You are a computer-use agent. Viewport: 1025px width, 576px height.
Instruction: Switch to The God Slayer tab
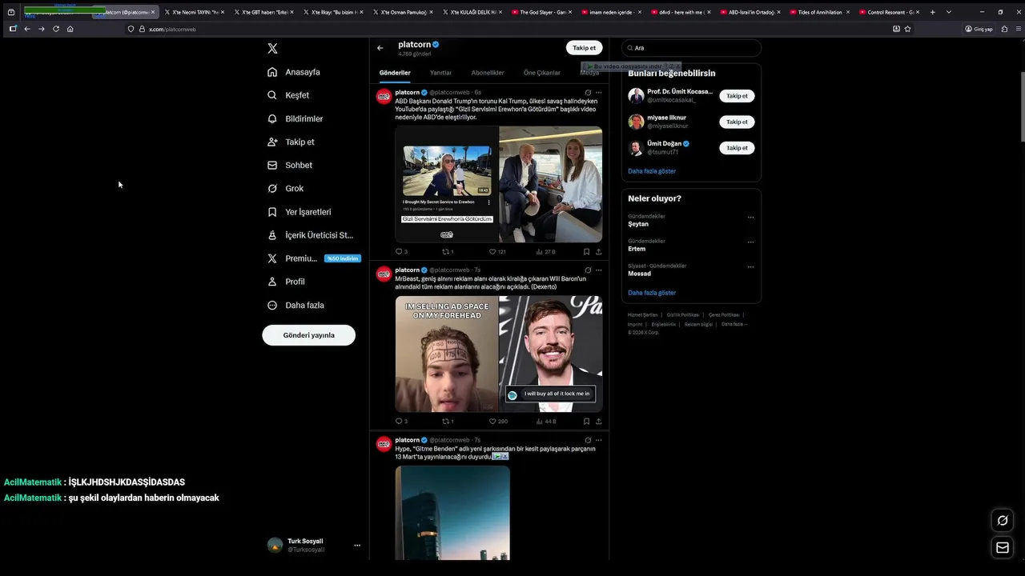(x=543, y=12)
